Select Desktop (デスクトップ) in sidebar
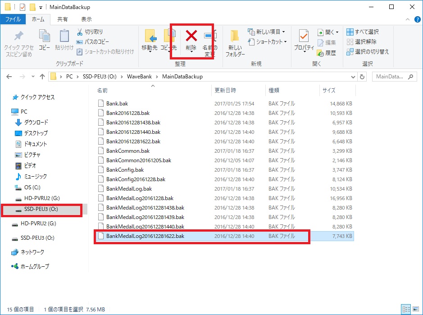Viewport: 423px width, 315px height. tap(31, 133)
